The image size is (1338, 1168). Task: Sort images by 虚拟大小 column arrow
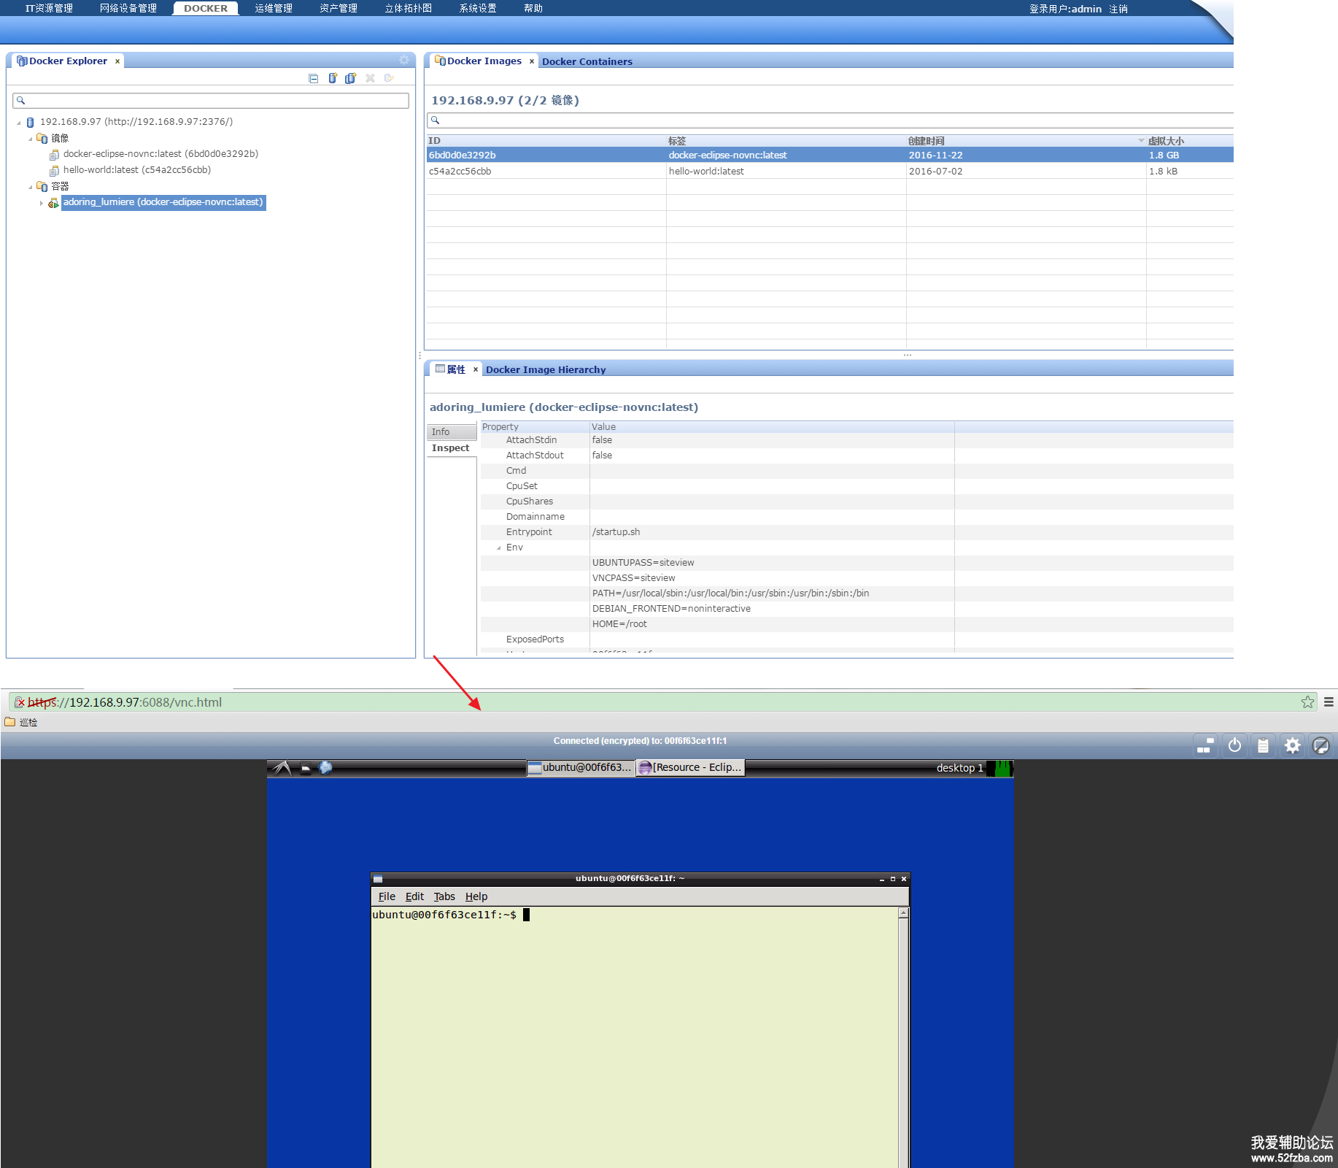click(1141, 140)
